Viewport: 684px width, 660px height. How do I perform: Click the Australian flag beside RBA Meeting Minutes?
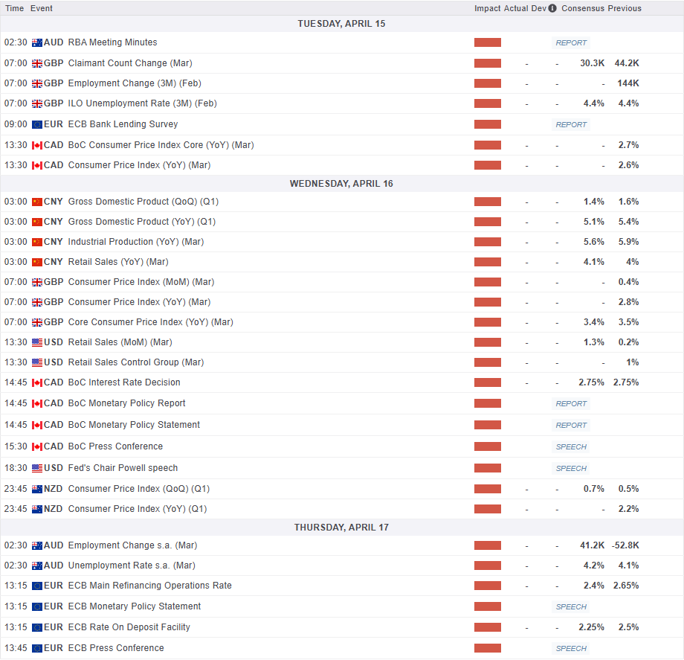click(x=37, y=43)
